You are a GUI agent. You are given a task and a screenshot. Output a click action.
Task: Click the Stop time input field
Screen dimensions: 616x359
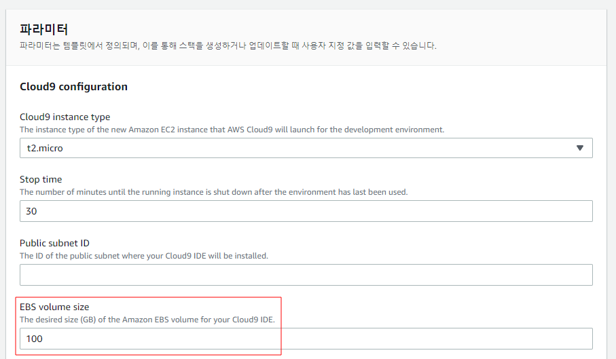[306, 211]
